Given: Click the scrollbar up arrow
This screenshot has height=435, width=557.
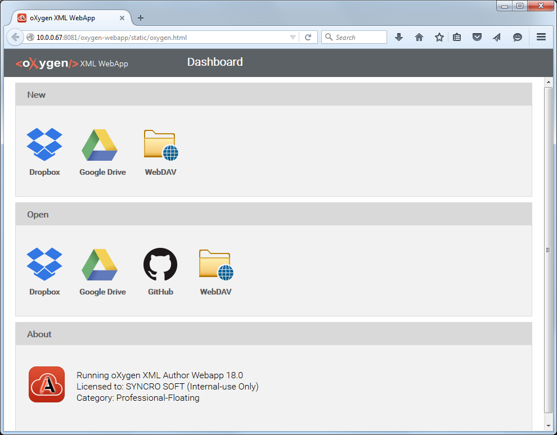Looking at the screenshot, I should (x=549, y=82).
